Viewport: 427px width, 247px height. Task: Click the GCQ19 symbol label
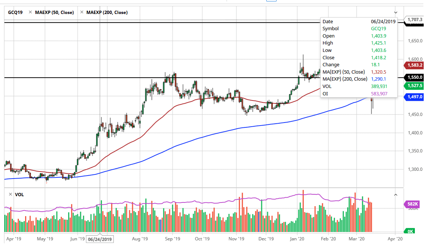tap(15, 13)
